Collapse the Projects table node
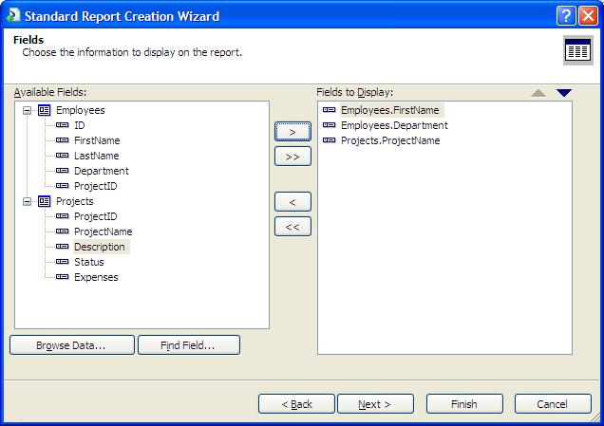This screenshot has width=604, height=426. click(x=27, y=202)
